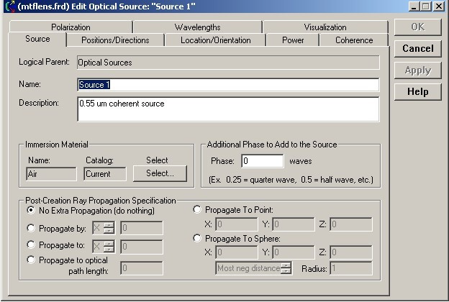
Task: Open Positions/Directions tab
Action: [115, 40]
